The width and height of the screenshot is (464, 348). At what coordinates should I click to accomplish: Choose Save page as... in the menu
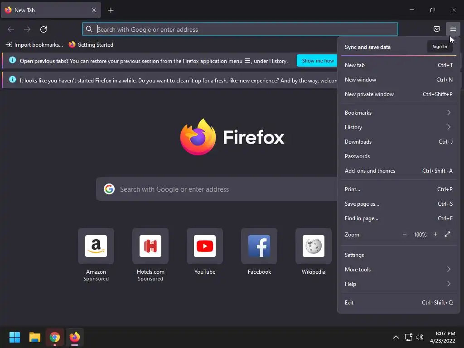tap(399, 204)
